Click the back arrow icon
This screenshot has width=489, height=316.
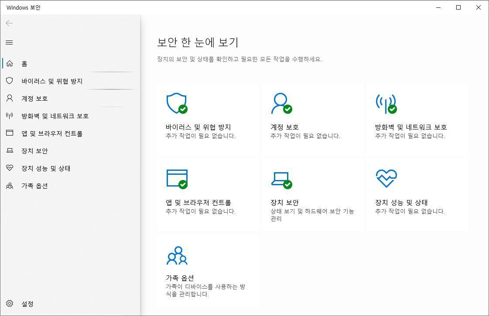[x=9, y=23]
